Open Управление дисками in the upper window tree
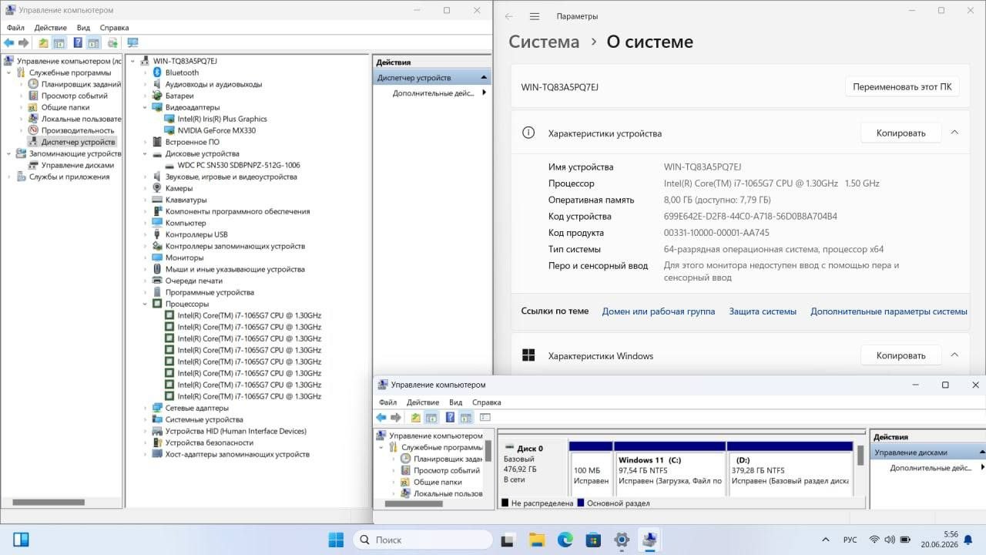The image size is (986, 555). 78,165
